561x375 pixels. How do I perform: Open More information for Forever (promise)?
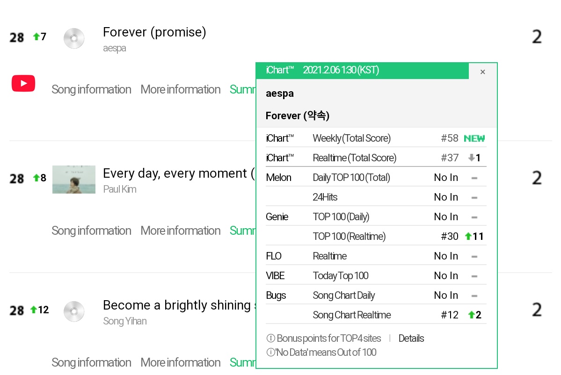click(180, 89)
